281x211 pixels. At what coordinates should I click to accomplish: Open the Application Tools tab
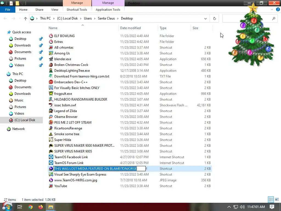[x=108, y=10]
